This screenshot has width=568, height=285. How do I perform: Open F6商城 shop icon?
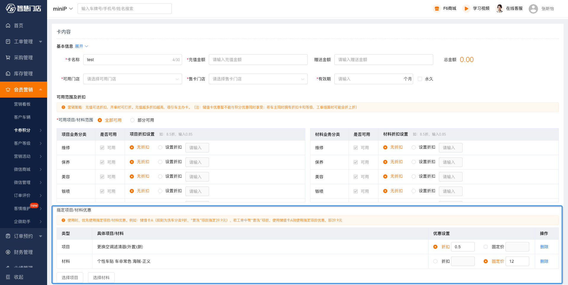[x=437, y=9]
